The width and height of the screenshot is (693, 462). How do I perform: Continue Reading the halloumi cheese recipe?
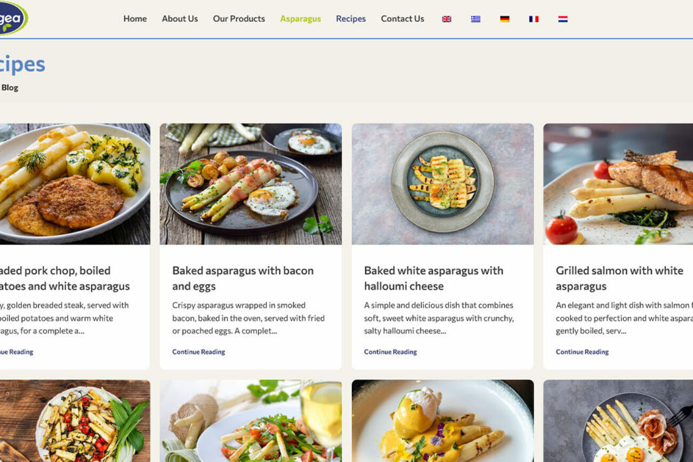(390, 352)
